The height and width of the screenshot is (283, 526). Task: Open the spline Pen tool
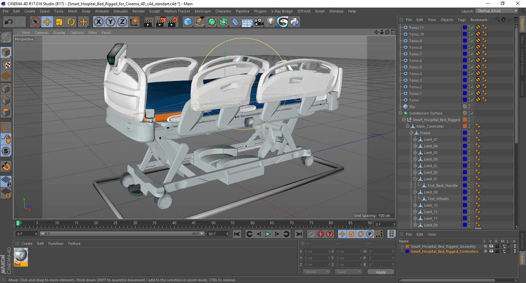200,22
